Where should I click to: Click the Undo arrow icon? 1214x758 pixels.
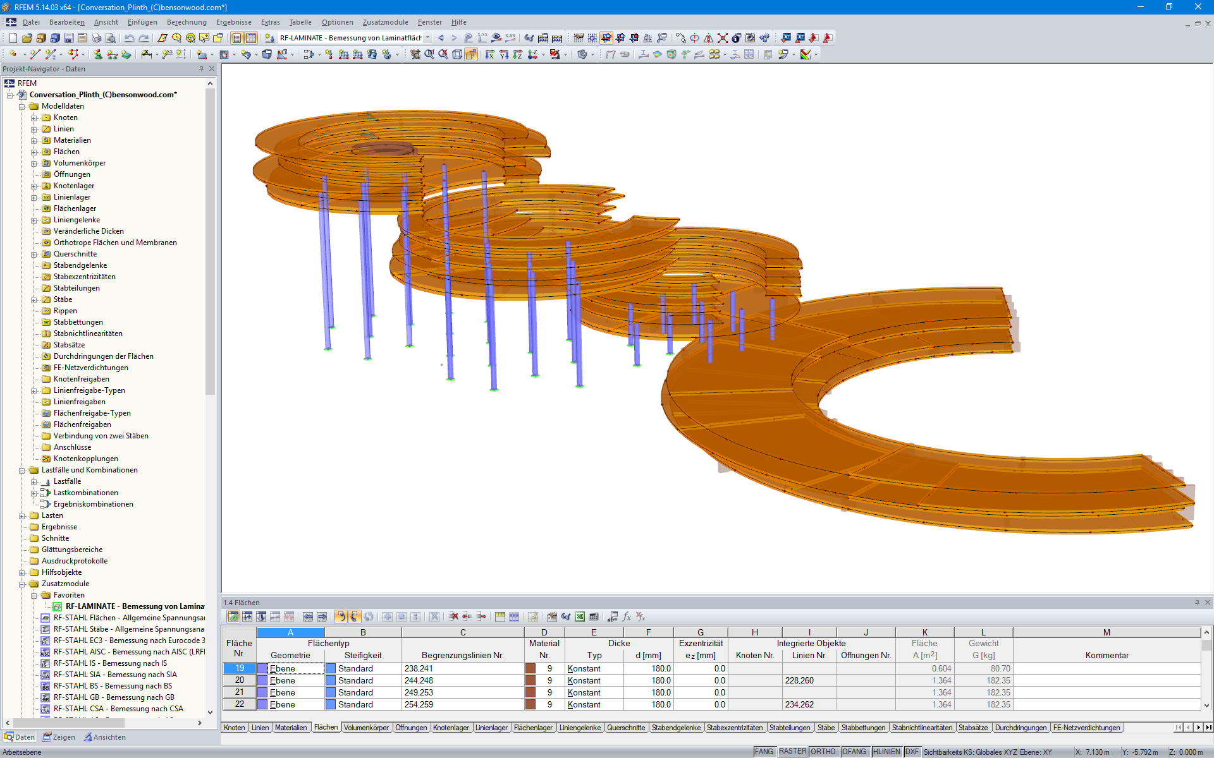tap(130, 38)
